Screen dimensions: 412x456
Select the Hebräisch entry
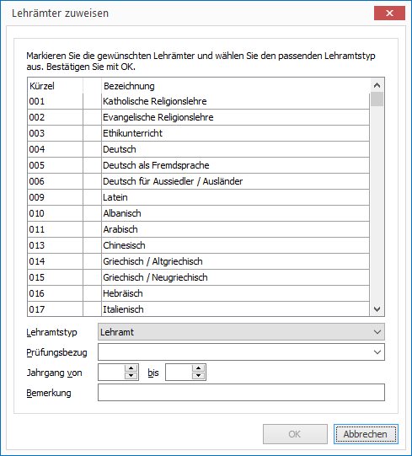point(198,293)
